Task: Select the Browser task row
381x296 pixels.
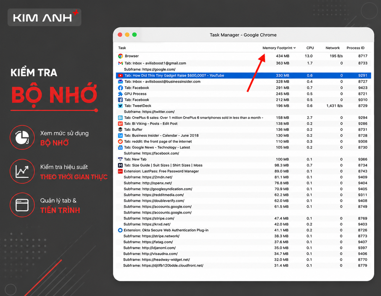Action: [x=243, y=56]
